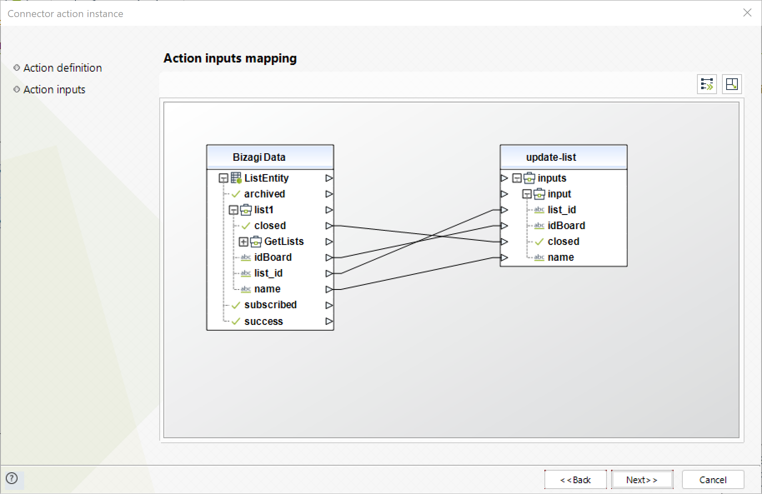This screenshot has width=762, height=494.
Task: Click the auto-map toolbar icon
Action: coord(707,84)
